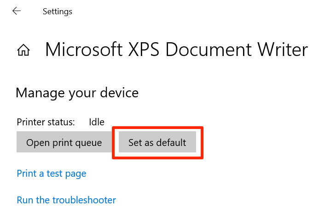The image size is (313, 207).
Task: Set this printer as default
Action: pyautogui.click(x=157, y=143)
